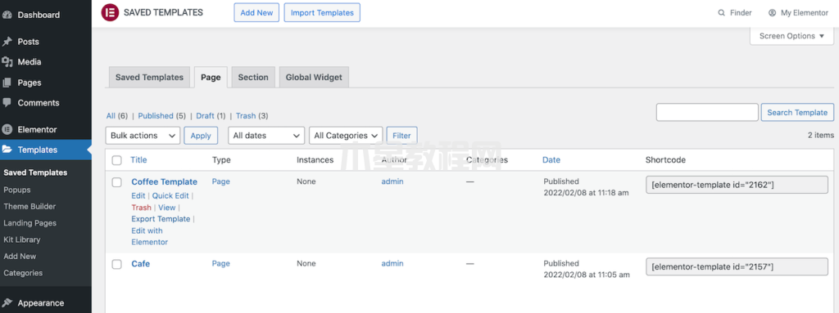
Task: Click the Elementor sidebar menu icon
Action: click(7, 129)
